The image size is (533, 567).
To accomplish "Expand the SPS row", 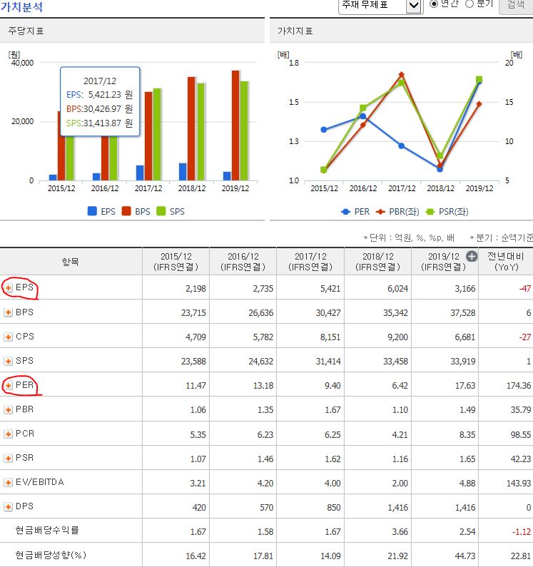I will (x=8, y=361).
